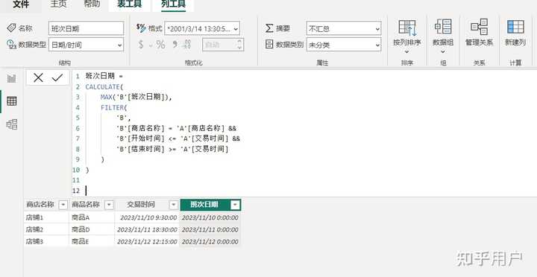Click the 数据类型 icon
This screenshot has height=277, width=537.
click(11, 44)
